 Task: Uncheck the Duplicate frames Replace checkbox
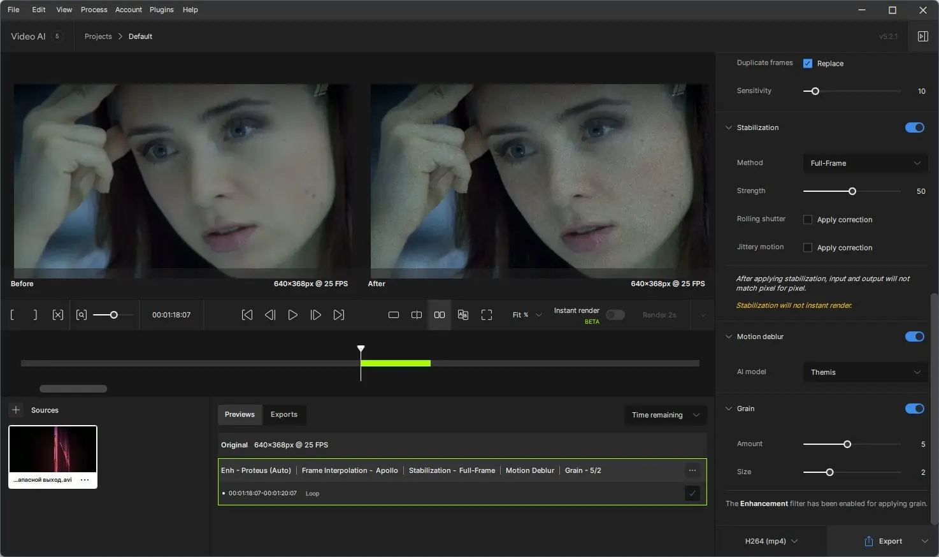coord(808,64)
